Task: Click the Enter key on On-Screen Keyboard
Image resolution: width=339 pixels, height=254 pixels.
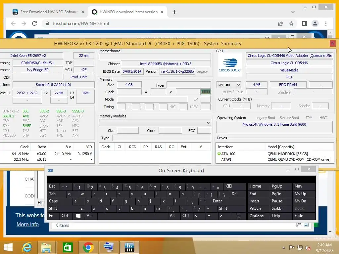Action: (x=228, y=201)
